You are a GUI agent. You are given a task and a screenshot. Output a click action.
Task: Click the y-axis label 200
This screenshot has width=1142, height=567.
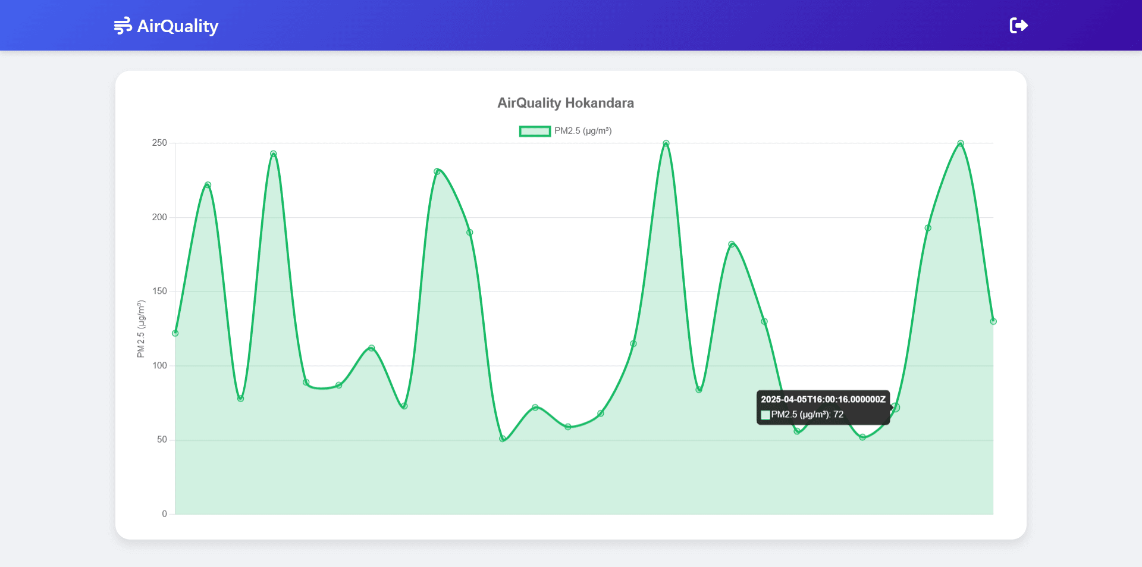[x=159, y=217]
